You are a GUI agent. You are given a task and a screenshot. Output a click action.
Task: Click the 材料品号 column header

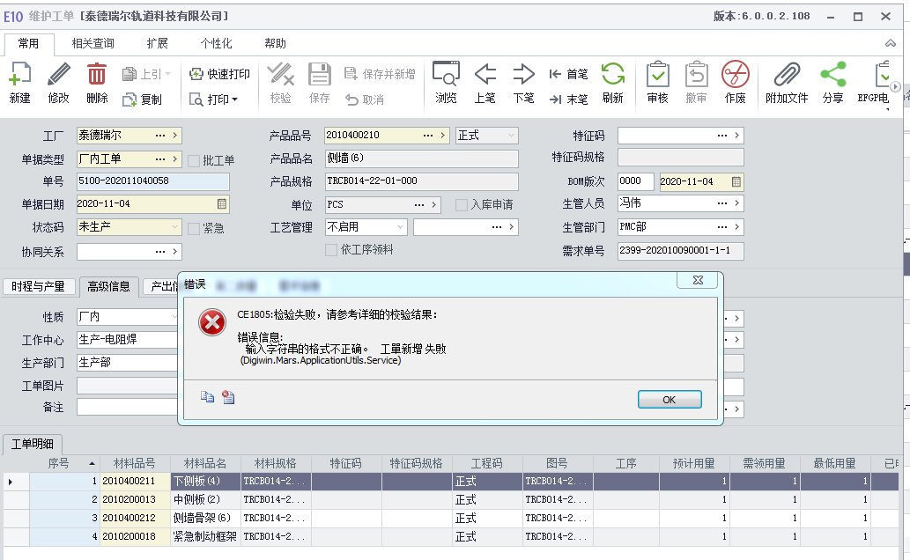[x=135, y=463]
